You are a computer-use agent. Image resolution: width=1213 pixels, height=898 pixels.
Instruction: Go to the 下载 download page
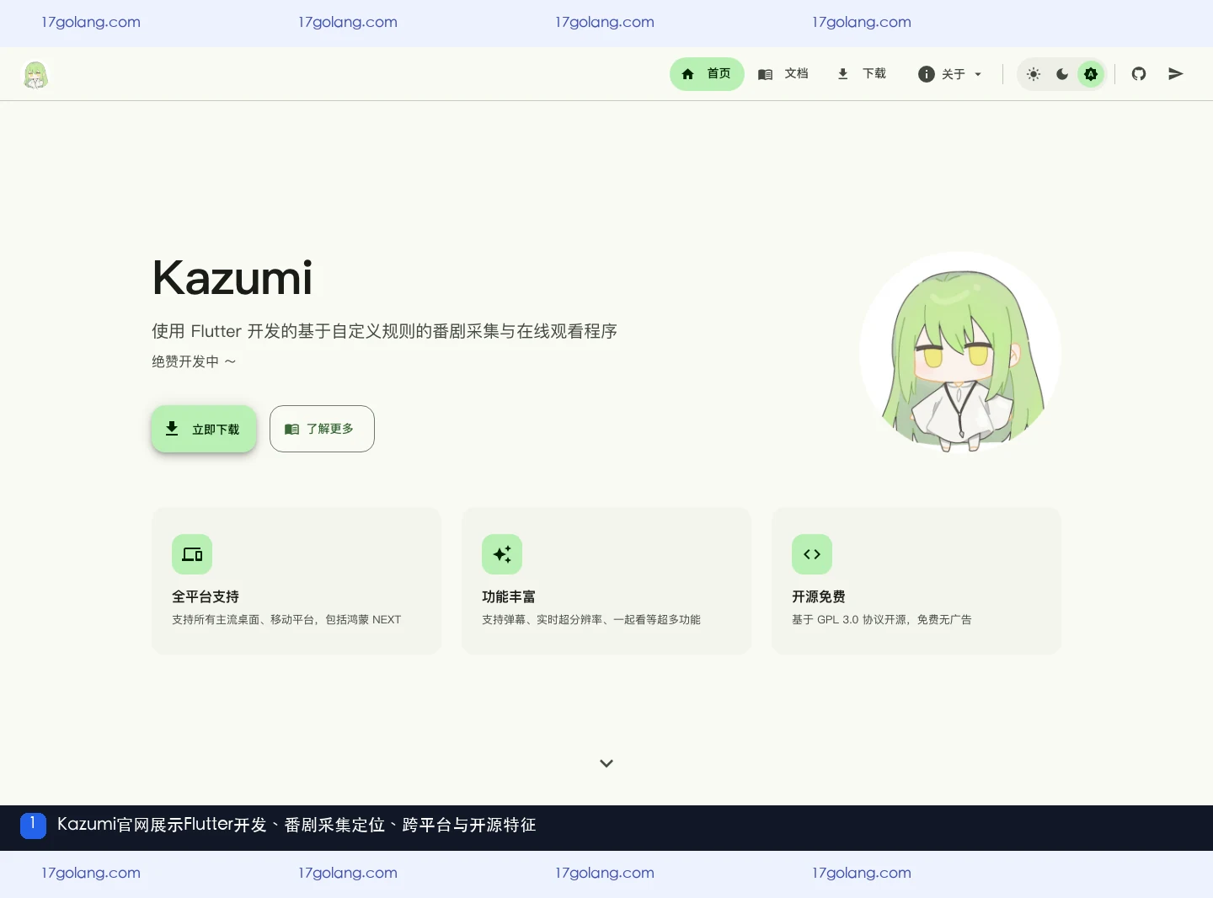tap(862, 74)
